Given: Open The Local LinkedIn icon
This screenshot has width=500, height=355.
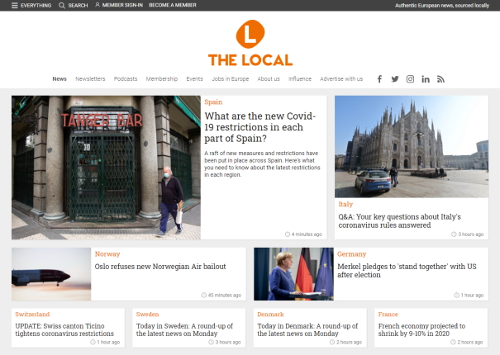Looking at the screenshot, I should (426, 79).
